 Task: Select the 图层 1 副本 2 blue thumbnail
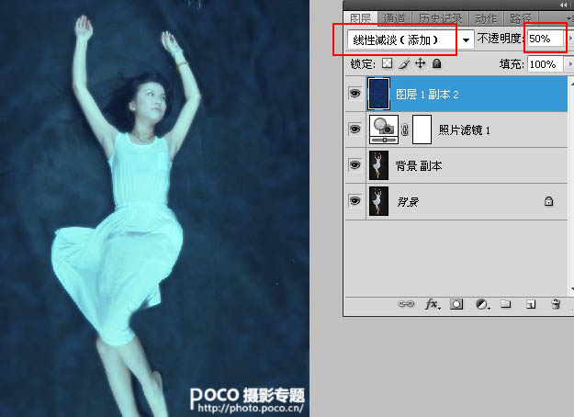[379, 94]
